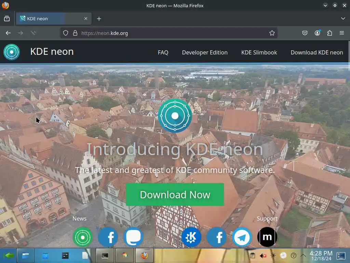This screenshot has height=263, width=350.
Task: Open tracking protection shield icon
Action: click(65, 33)
